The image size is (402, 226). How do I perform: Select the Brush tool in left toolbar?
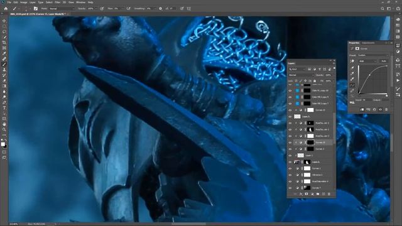click(x=4, y=64)
